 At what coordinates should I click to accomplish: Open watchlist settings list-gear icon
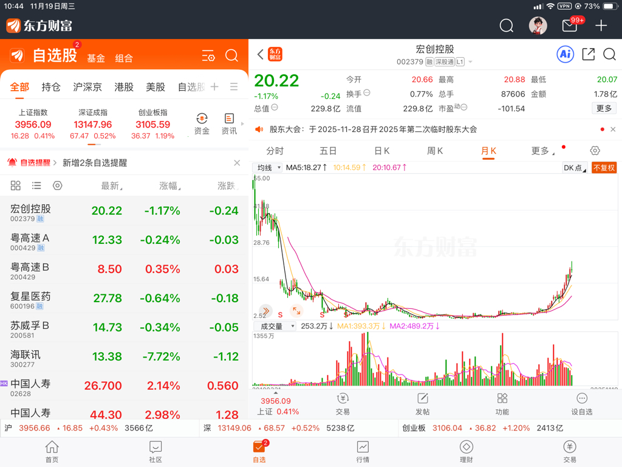pyautogui.click(x=208, y=55)
